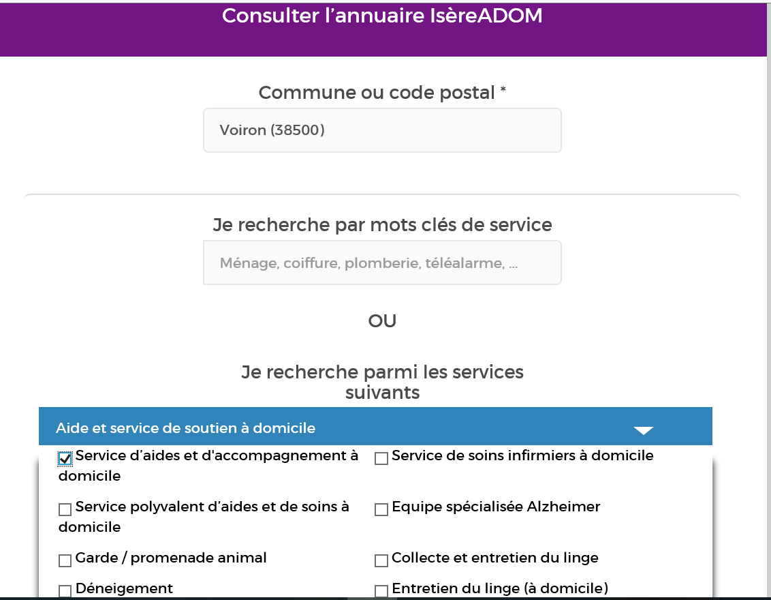Select the Garde / promenade animal checkbox

65,560
